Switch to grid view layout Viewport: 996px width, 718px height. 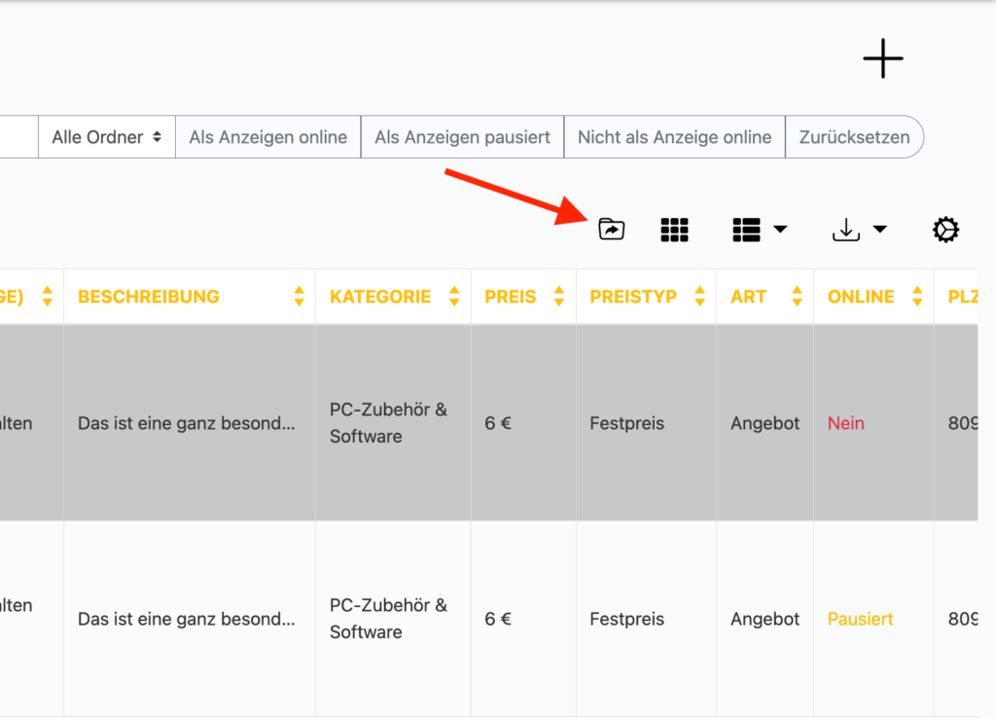tap(674, 230)
